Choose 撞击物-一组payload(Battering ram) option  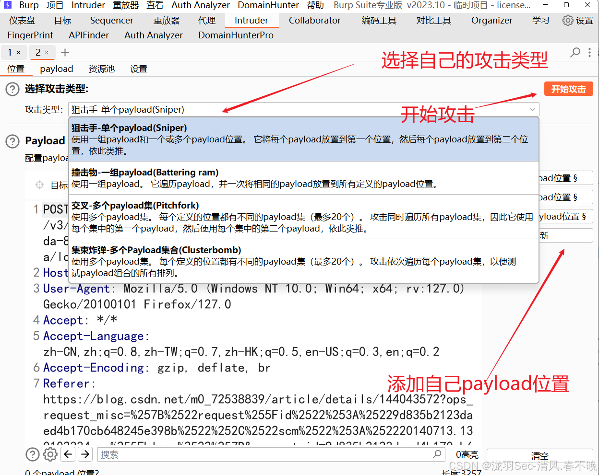click(x=304, y=178)
